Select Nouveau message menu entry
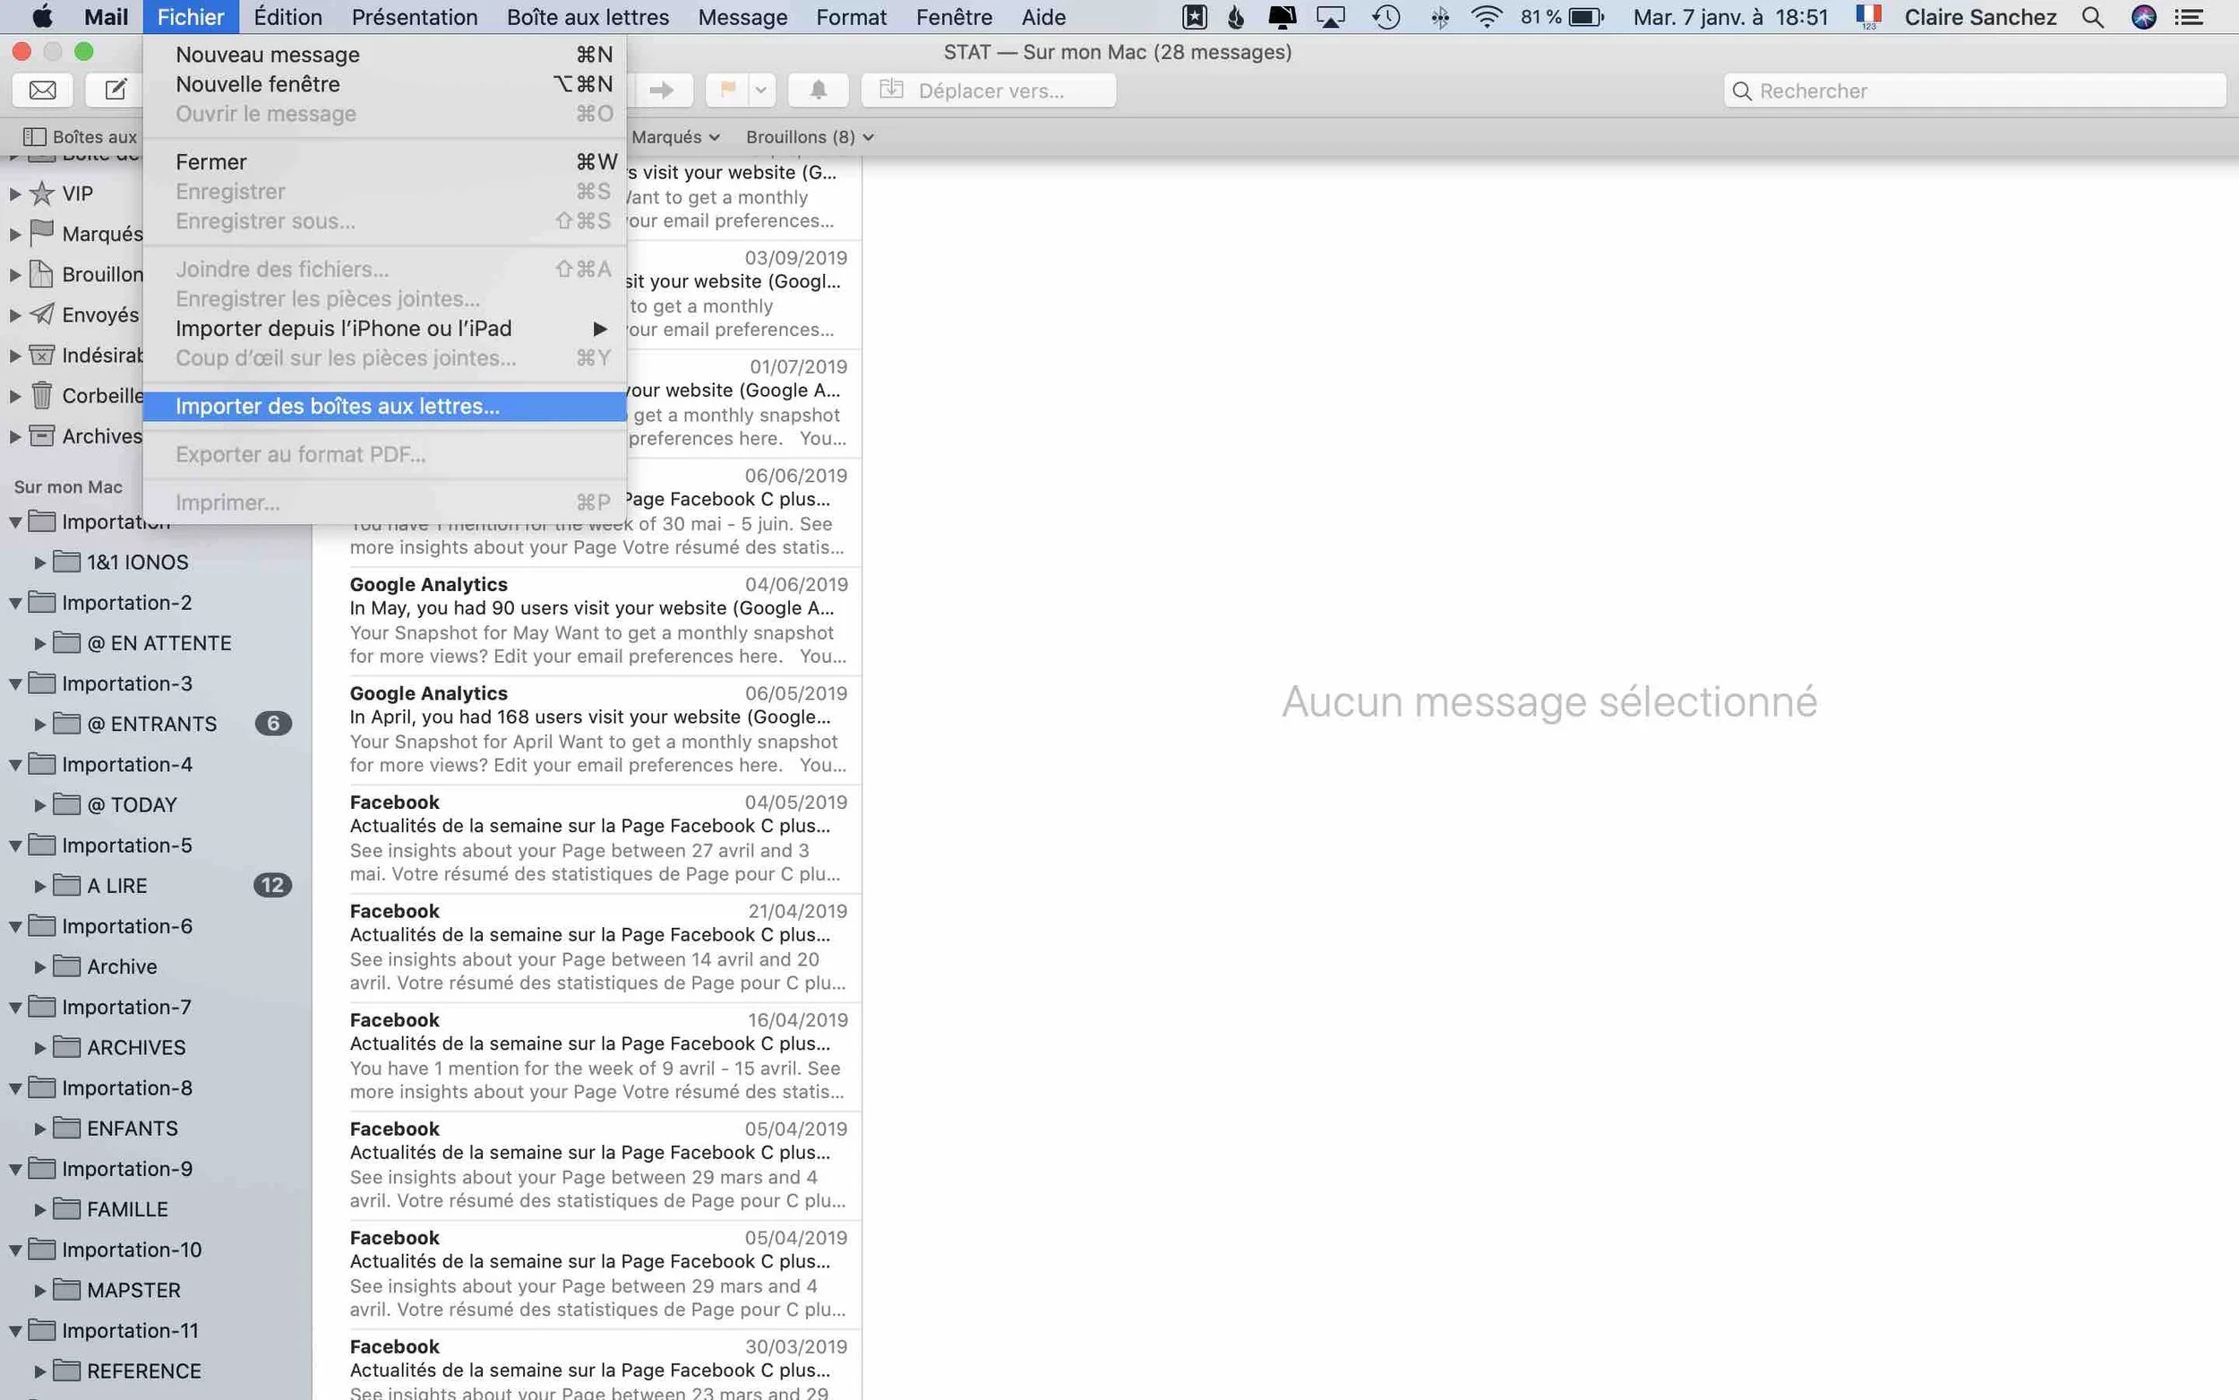Image resolution: width=2239 pixels, height=1400 pixels. coord(268,55)
